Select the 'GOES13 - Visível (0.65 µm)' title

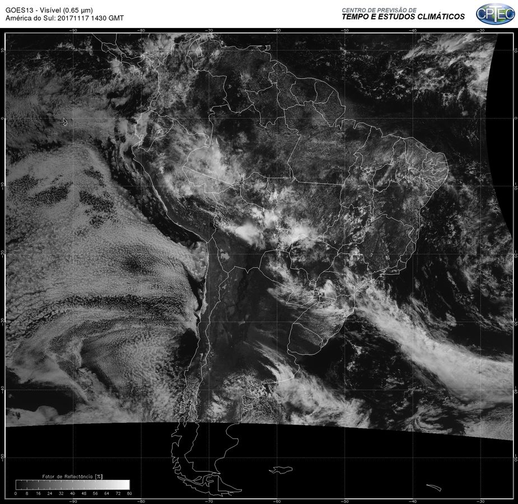49,10
